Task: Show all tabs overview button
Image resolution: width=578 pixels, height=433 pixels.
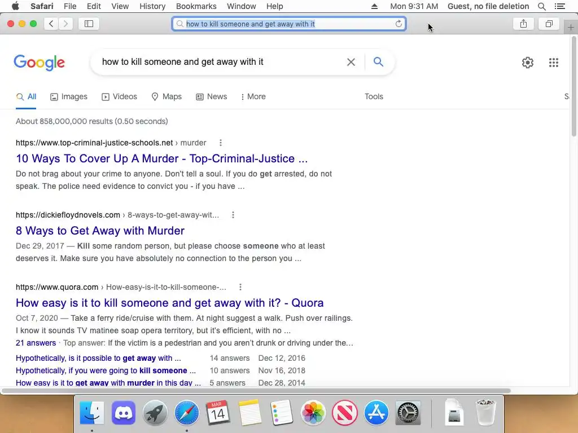Action: [x=549, y=24]
